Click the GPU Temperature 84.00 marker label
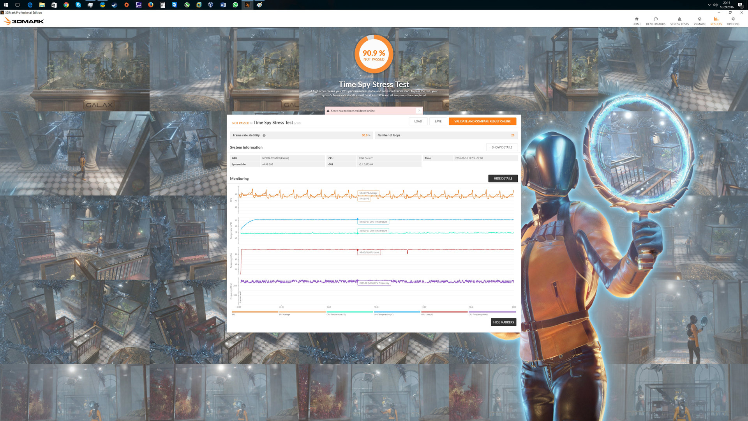This screenshot has height=421, width=748. 373,222
